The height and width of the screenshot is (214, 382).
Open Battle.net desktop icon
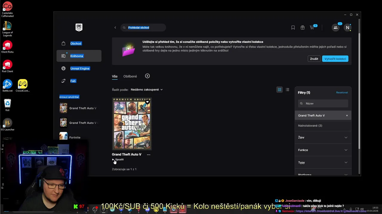click(x=7, y=86)
